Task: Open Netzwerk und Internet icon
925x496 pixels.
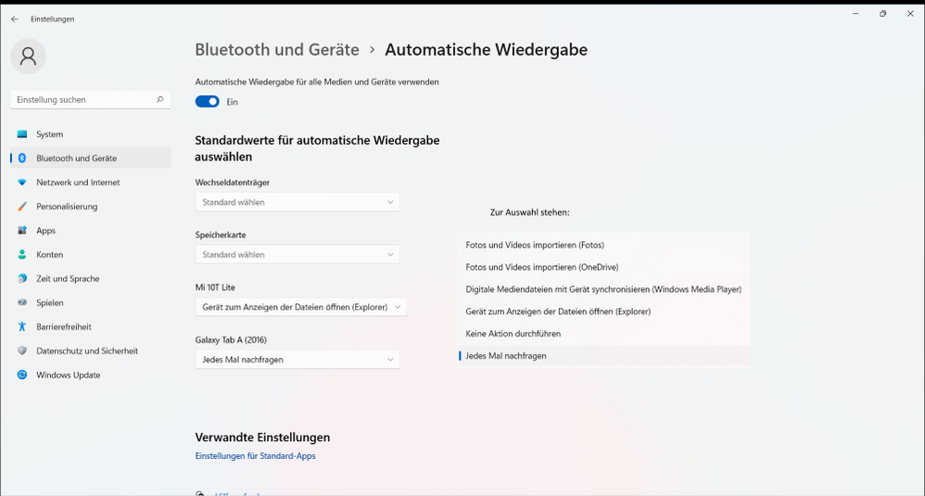Action: click(22, 183)
